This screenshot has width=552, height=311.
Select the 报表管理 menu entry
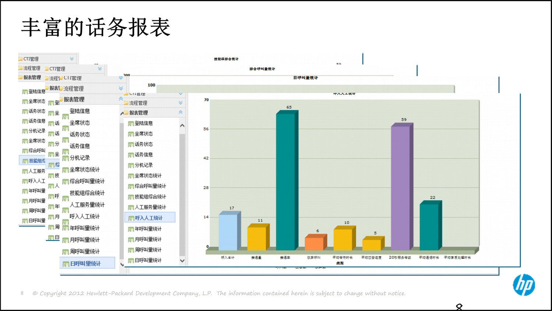click(140, 113)
